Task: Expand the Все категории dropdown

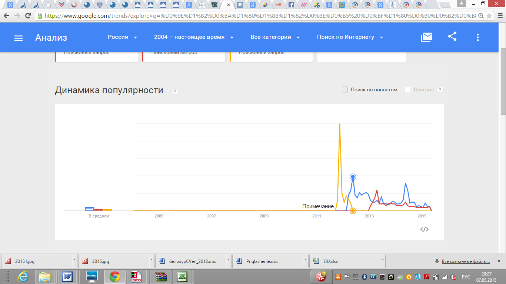Action: (x=275, y=37)
